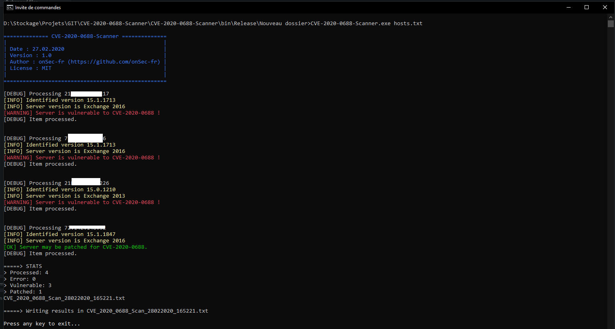Click the scrollbar up arrow
Image resolution: width=615 pixels, height=329 pixels.
pyautogui.click(x=611, y=17)
